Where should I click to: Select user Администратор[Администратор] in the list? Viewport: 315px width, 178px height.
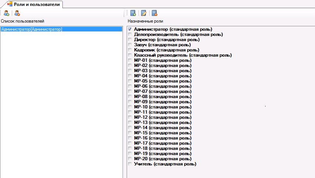point(61,29)
